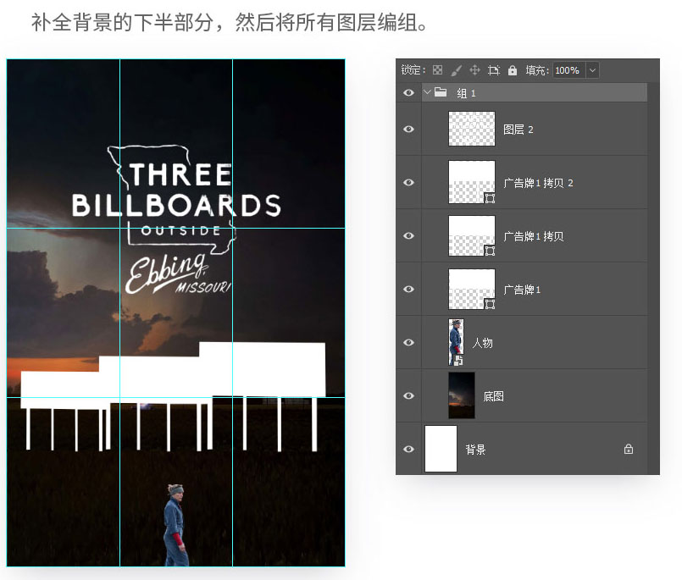Click shape badge on 广告牌1 拷贝 2 thumbnail
Screen dimensions: 682x580
click(x=490, y=198)
